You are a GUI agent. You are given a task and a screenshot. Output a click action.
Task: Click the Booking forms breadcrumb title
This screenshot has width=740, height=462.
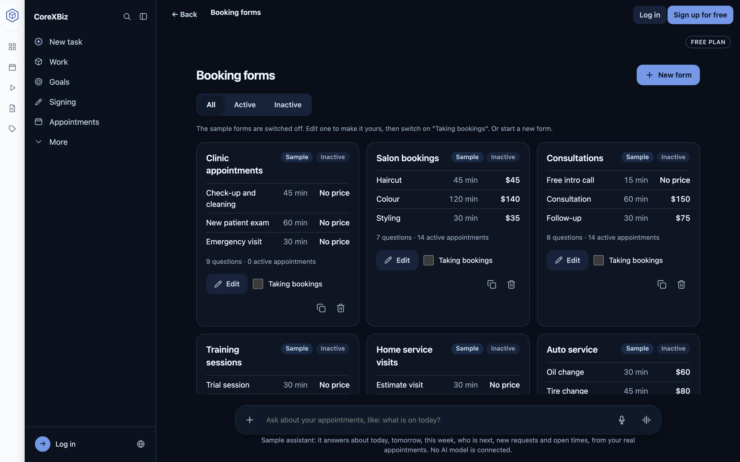[x=236, y=13]
